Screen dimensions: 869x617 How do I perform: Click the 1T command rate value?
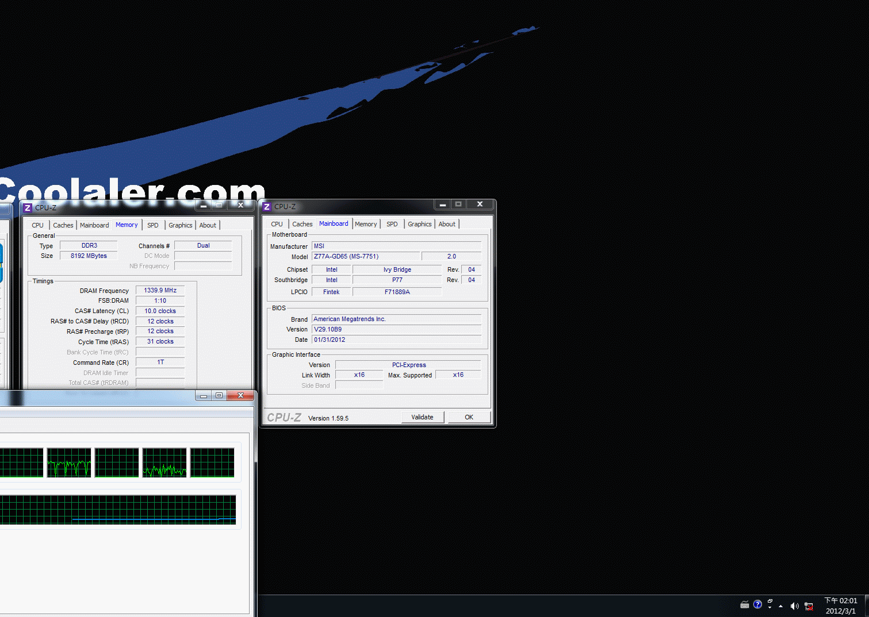(160, 362)
